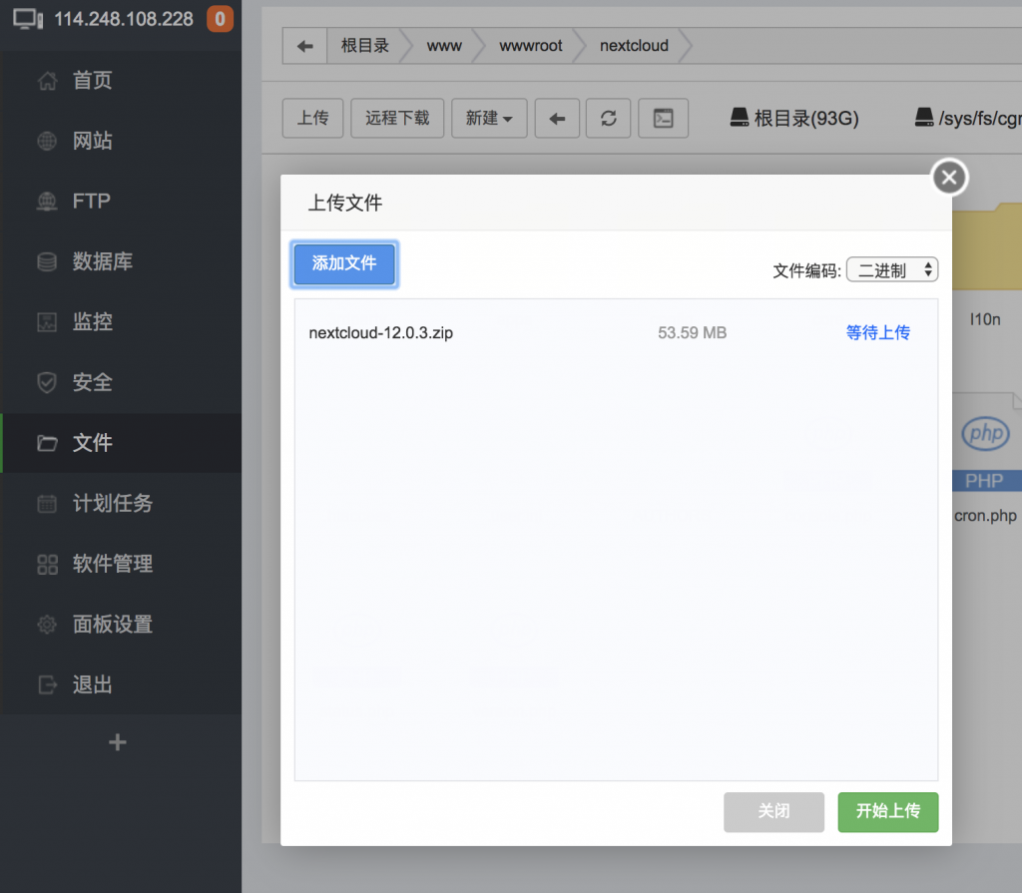
Task: Click the toolbar back arrow button
Action: (x=557, y=118)
